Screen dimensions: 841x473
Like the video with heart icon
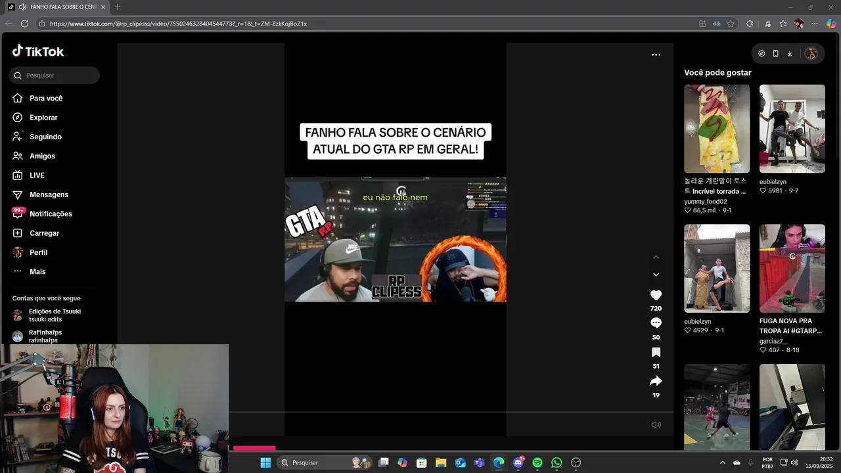tap(656, 296)
